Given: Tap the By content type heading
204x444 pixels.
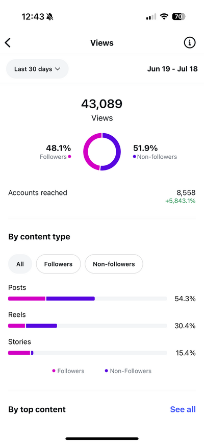Looking at the screenshot, I should point(39,237).
